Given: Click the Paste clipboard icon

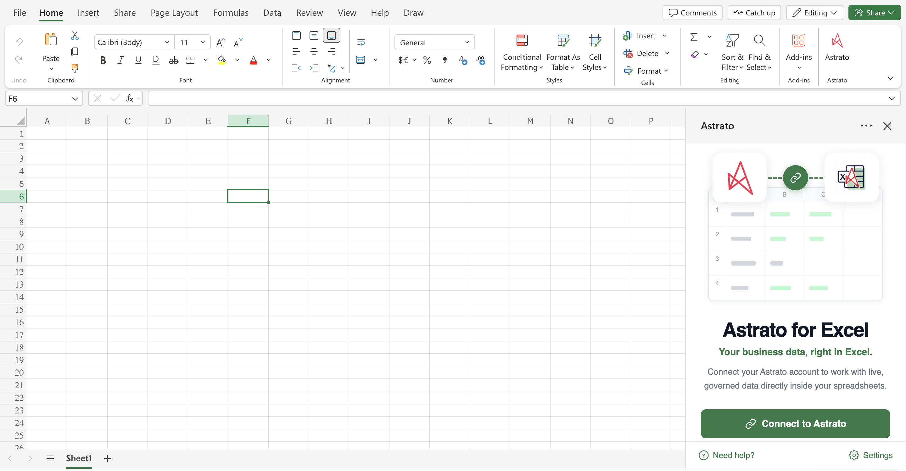Looking at the screenshot, I should 51,39.
